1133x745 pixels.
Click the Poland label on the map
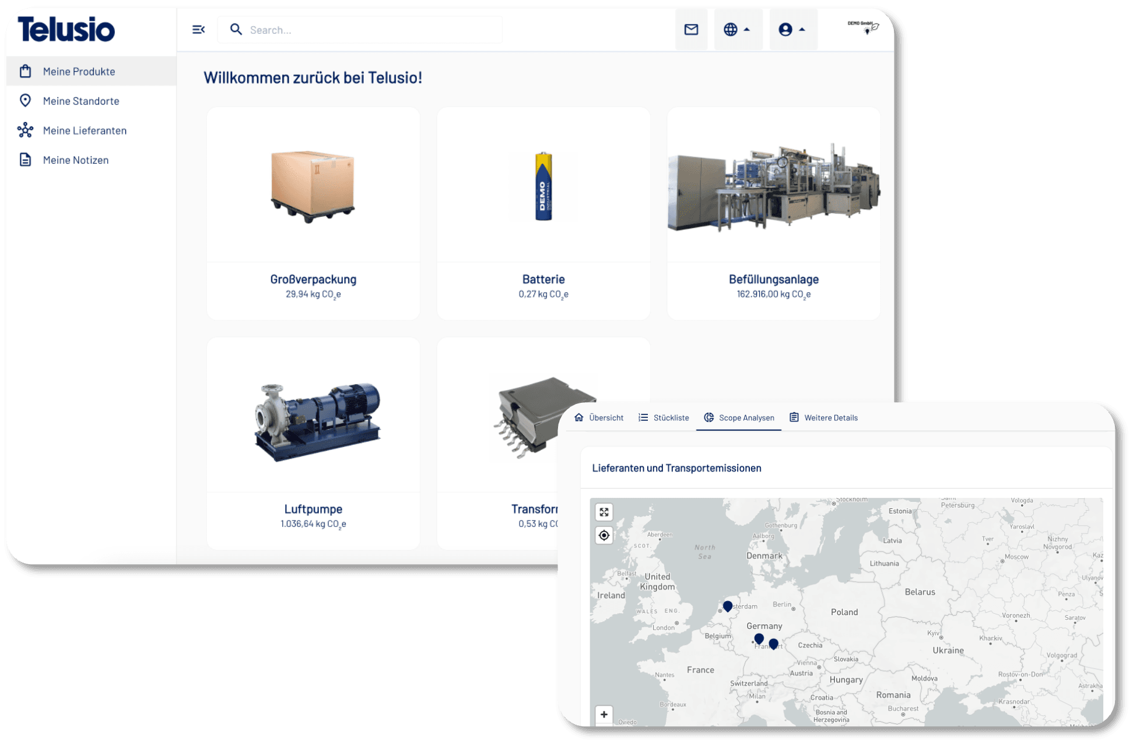coord(844,612)
